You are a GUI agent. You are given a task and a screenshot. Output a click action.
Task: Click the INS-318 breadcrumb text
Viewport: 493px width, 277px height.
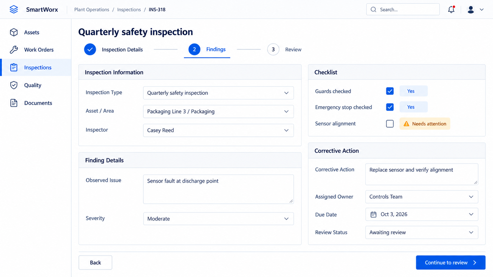coord(157,9)
